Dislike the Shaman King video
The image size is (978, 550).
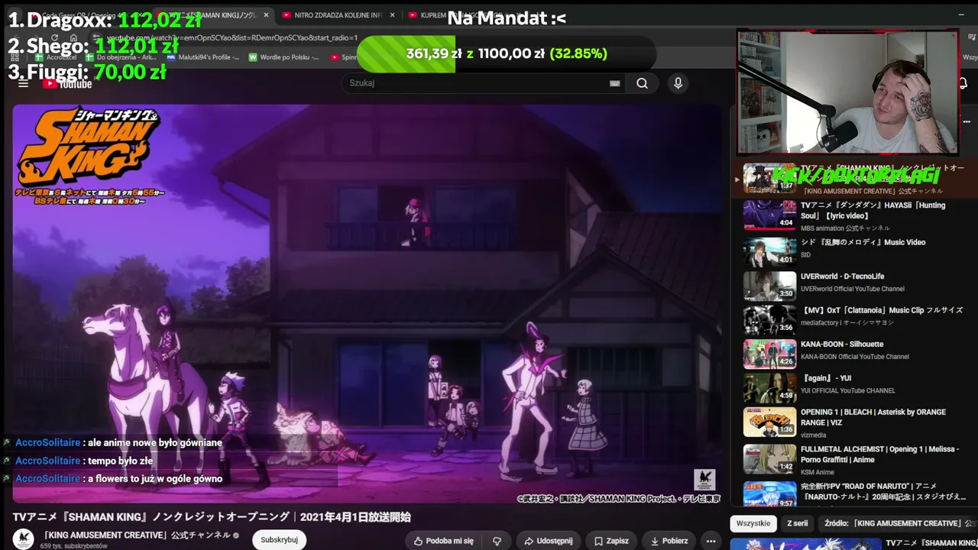[x=497, y=541]
